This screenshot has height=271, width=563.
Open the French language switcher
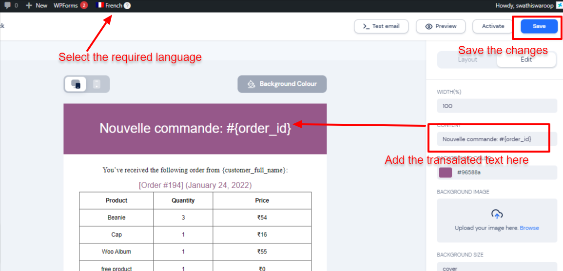click(x=114, y=6)
